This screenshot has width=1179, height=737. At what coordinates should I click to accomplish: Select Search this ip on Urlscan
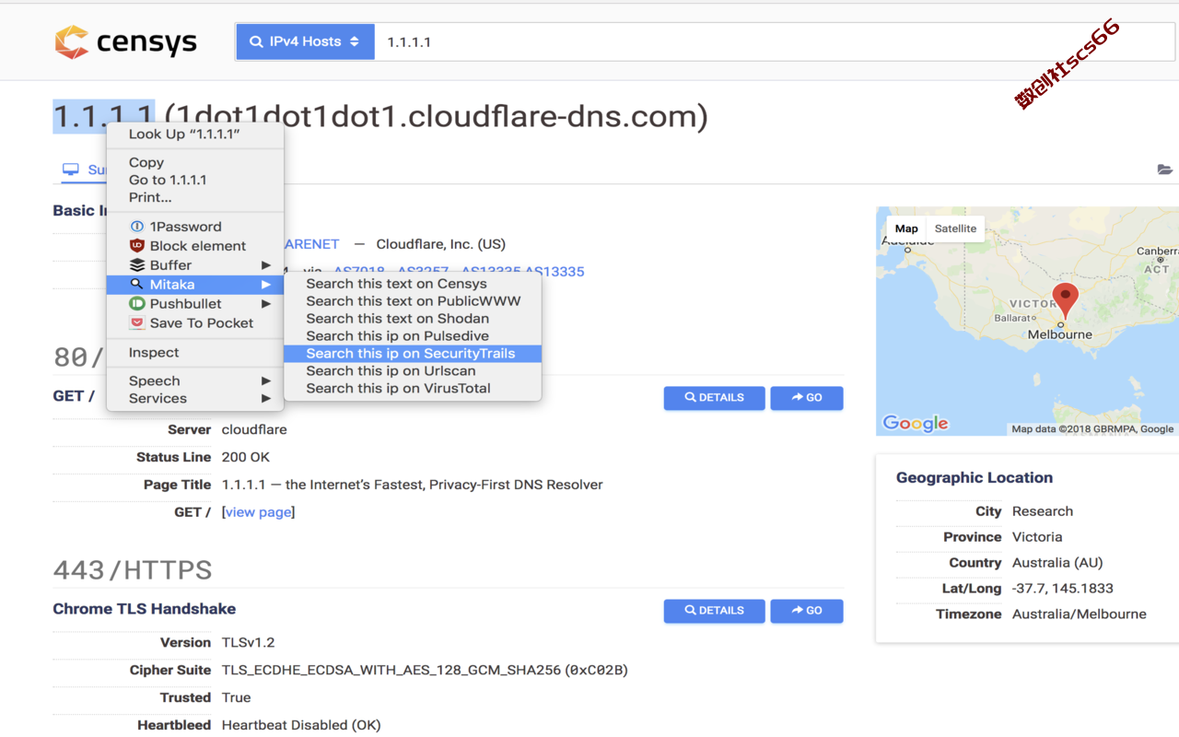pos(413,371)
